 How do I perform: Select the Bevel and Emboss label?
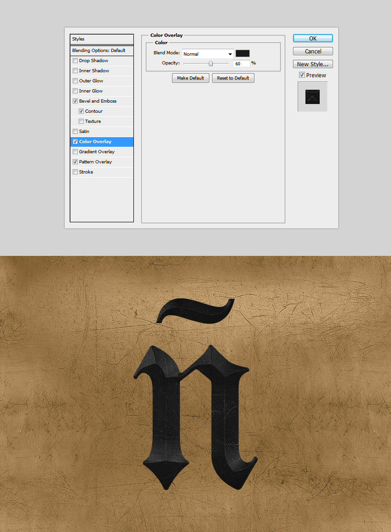tap(98, 101)
